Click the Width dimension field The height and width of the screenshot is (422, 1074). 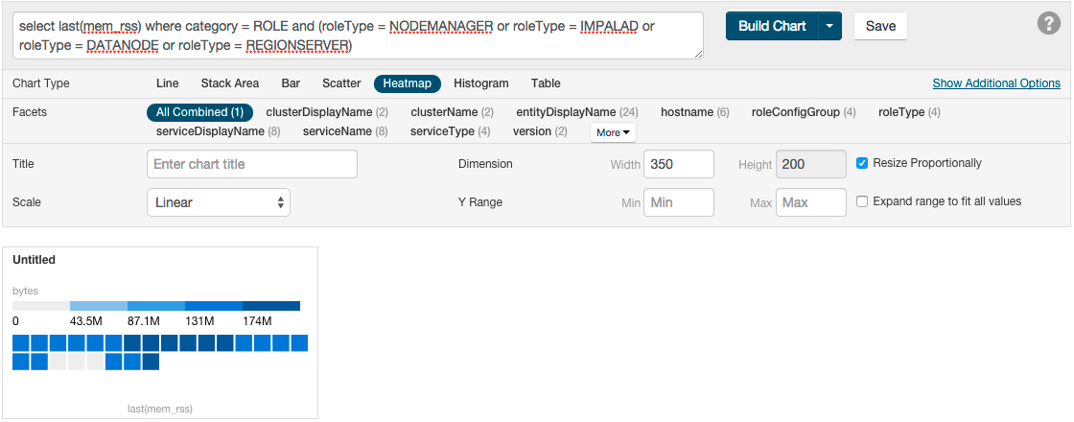tap(678, 164)
